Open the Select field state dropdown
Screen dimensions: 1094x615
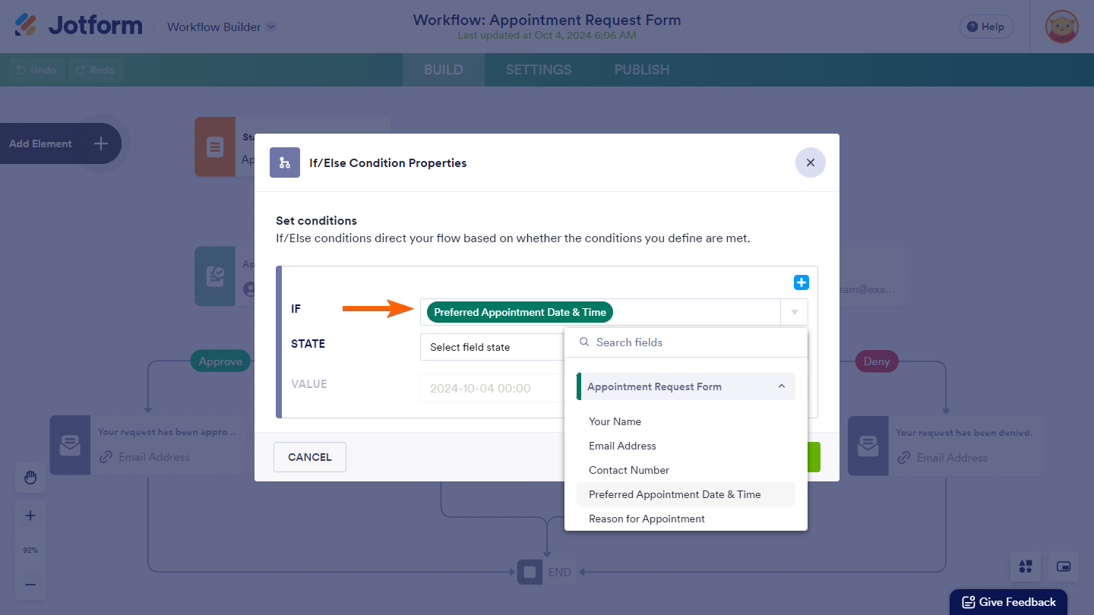(492, 347)
